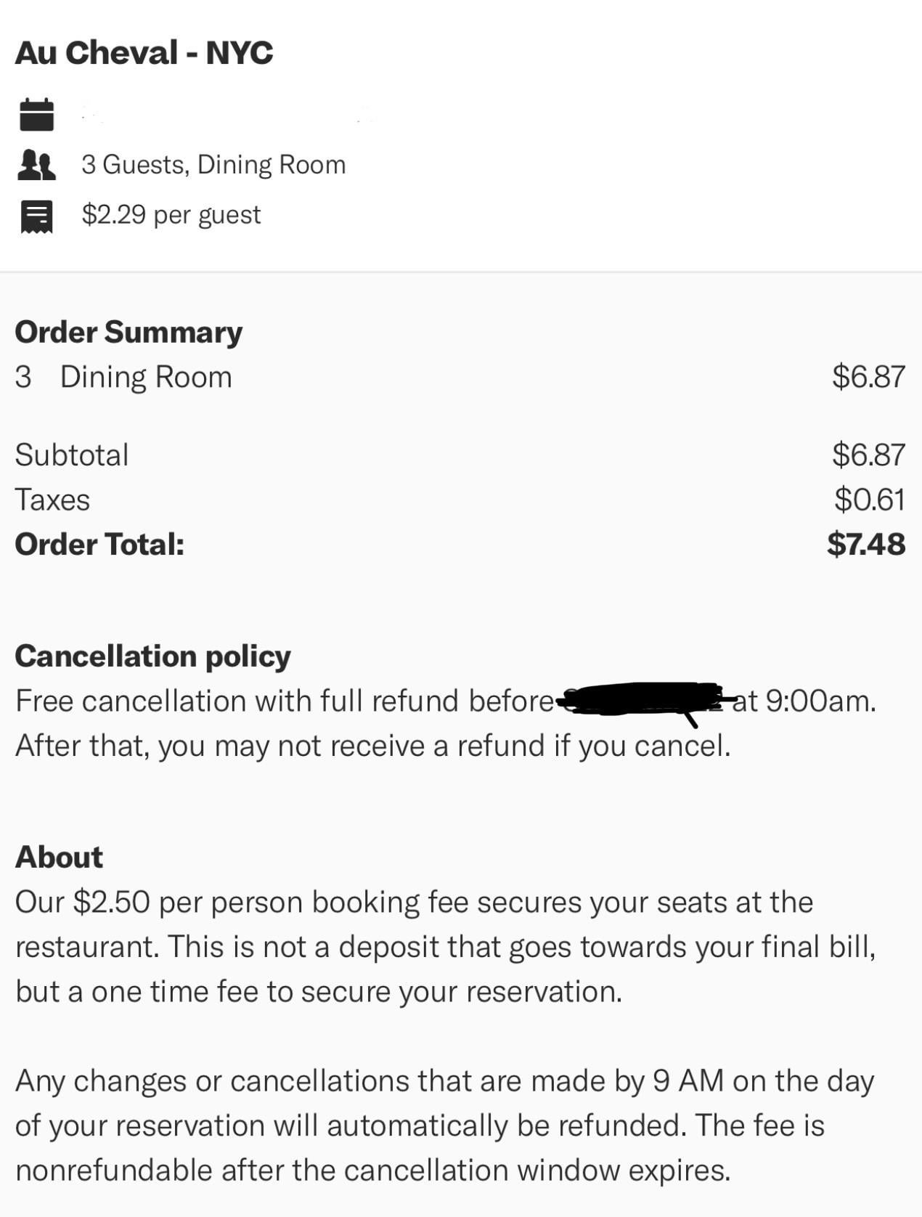Click the Cancellation policy heading
922x1217 pixels.
click(153, 656)
